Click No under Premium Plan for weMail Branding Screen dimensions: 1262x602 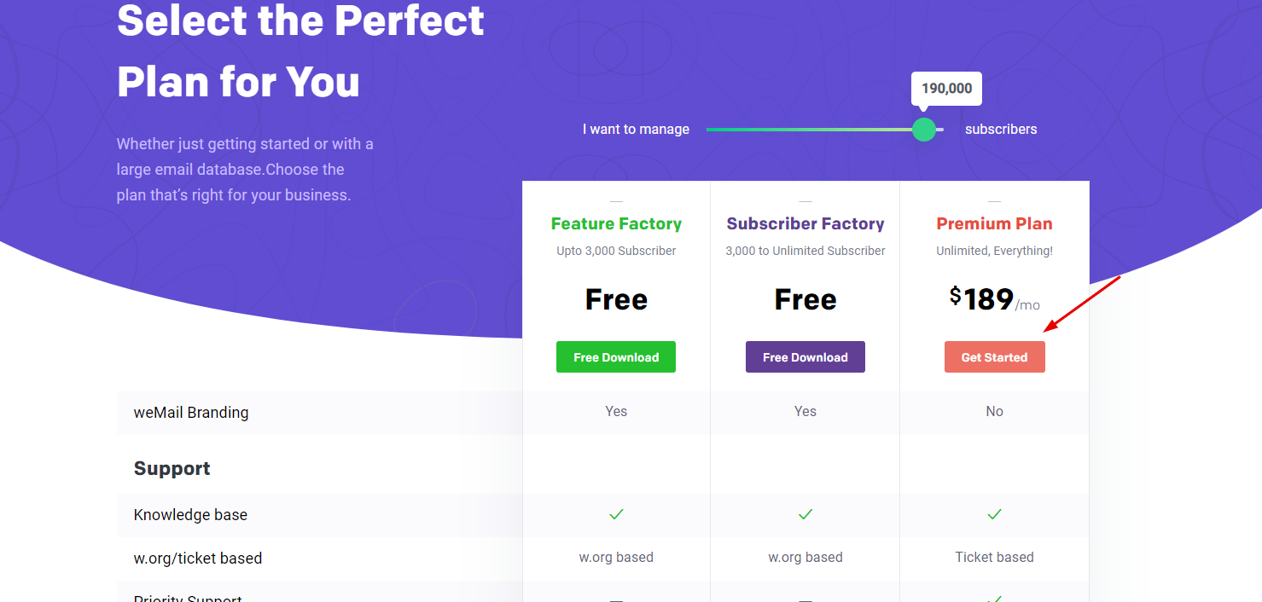[994, 411]
